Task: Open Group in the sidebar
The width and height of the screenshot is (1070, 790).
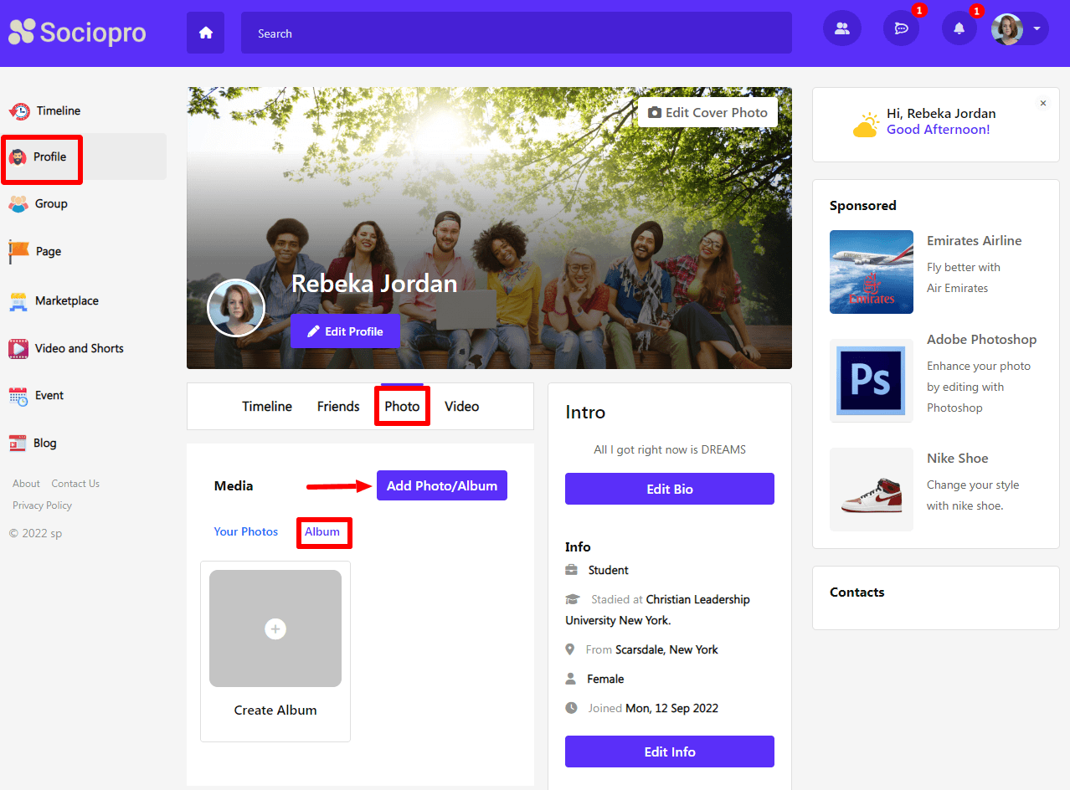Action: pyautogui.click(x=50, y=203)
